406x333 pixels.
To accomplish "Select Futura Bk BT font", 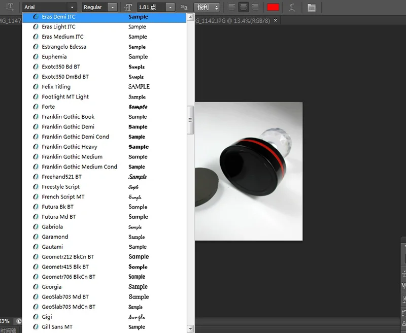I will tap(104, 207).
